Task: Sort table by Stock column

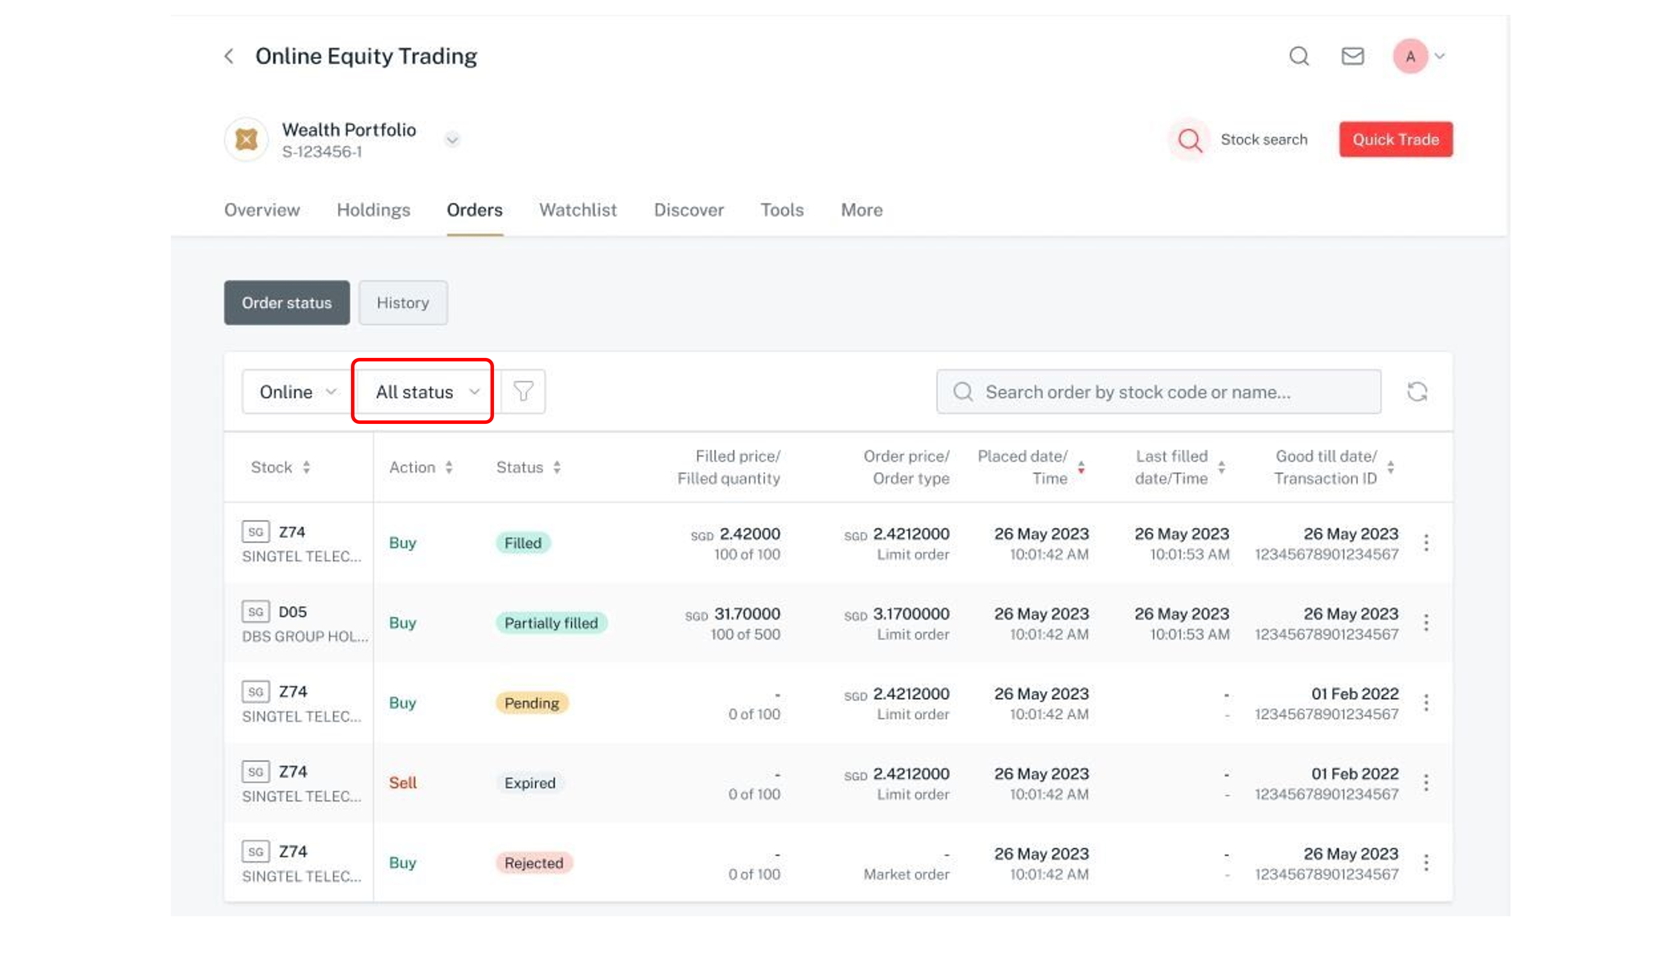Action: (x=280, y=467)
